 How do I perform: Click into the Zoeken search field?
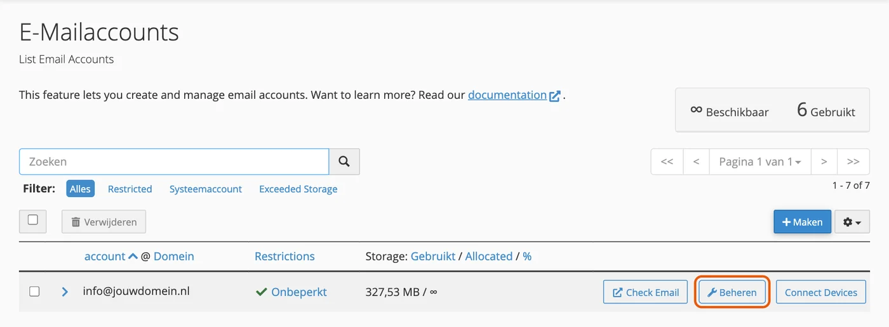[174, 162]
